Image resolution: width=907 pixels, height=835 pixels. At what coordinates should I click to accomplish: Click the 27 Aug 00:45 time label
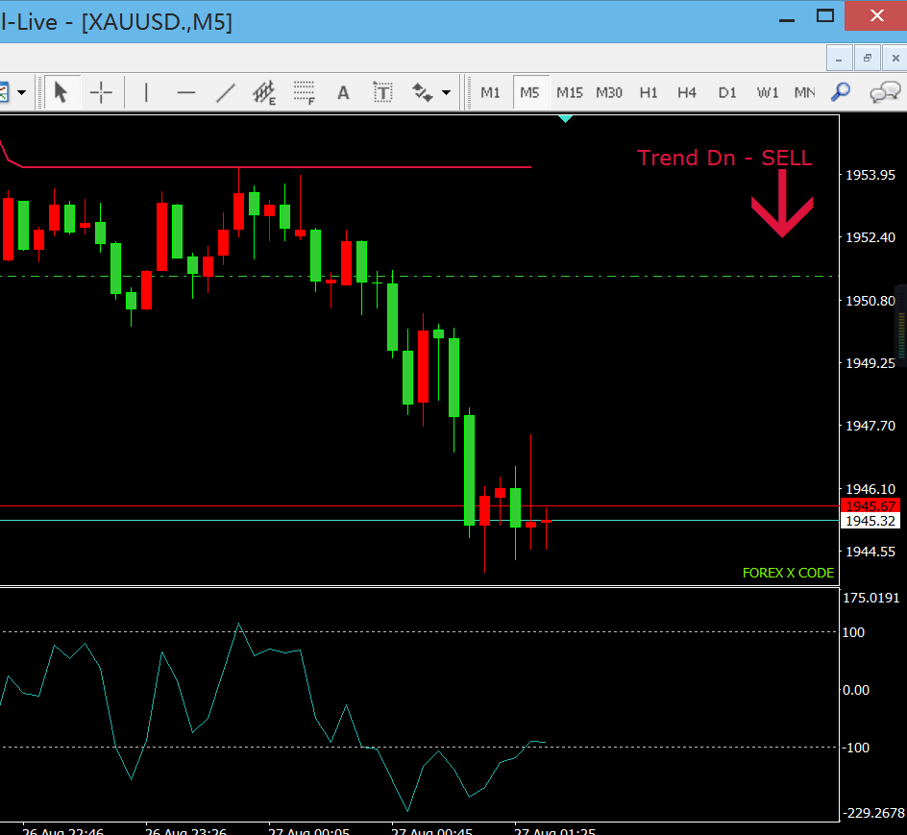[431, 831]
